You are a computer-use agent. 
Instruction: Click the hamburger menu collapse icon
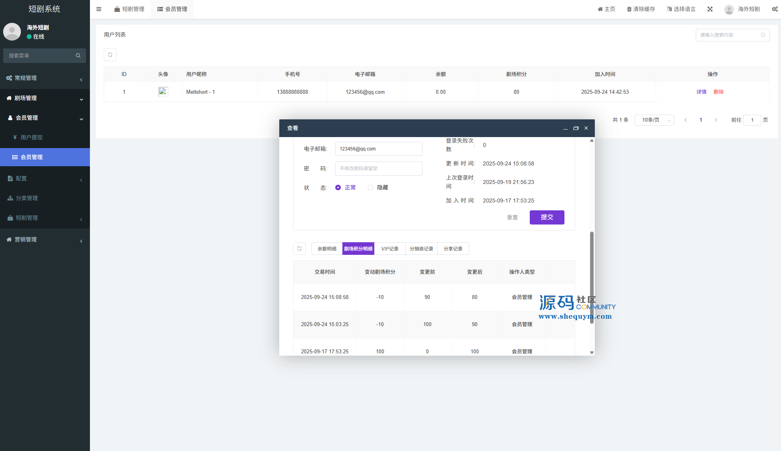point(99,9)
